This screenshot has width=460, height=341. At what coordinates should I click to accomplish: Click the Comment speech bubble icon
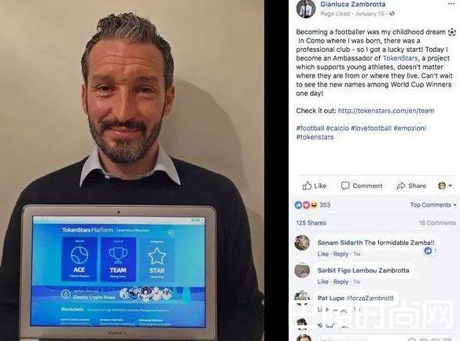[x=345, y=185]
